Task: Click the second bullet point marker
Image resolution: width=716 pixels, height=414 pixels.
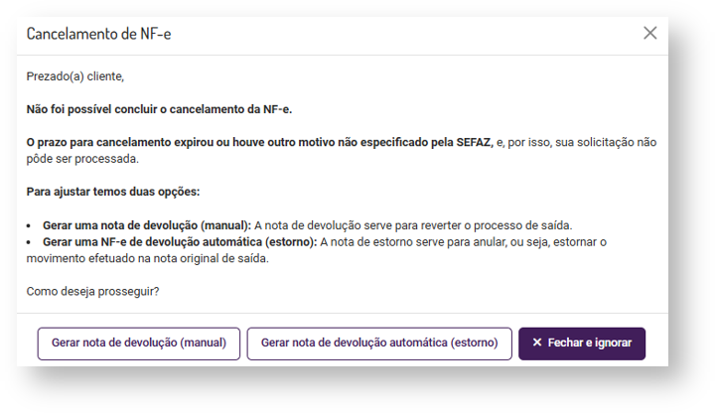Action: (x=31, y=242)
